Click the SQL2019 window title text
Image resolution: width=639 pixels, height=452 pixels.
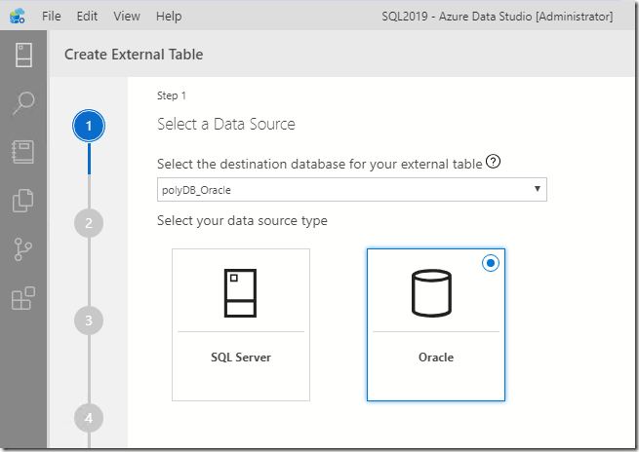click(498, 17)
